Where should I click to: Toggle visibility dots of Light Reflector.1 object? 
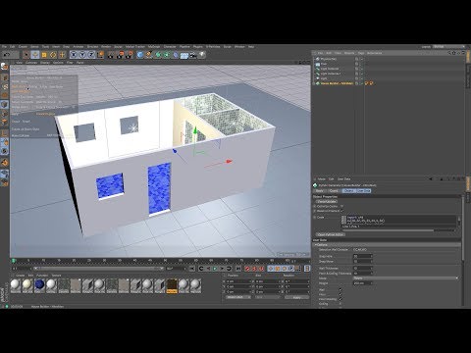pyautogui.click(x=361, y=74)
